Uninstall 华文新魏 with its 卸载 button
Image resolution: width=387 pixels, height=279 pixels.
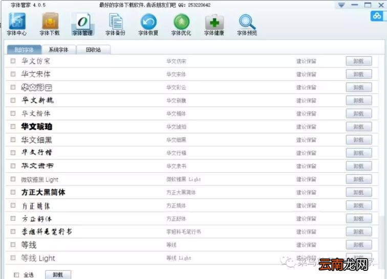point(359,101)
